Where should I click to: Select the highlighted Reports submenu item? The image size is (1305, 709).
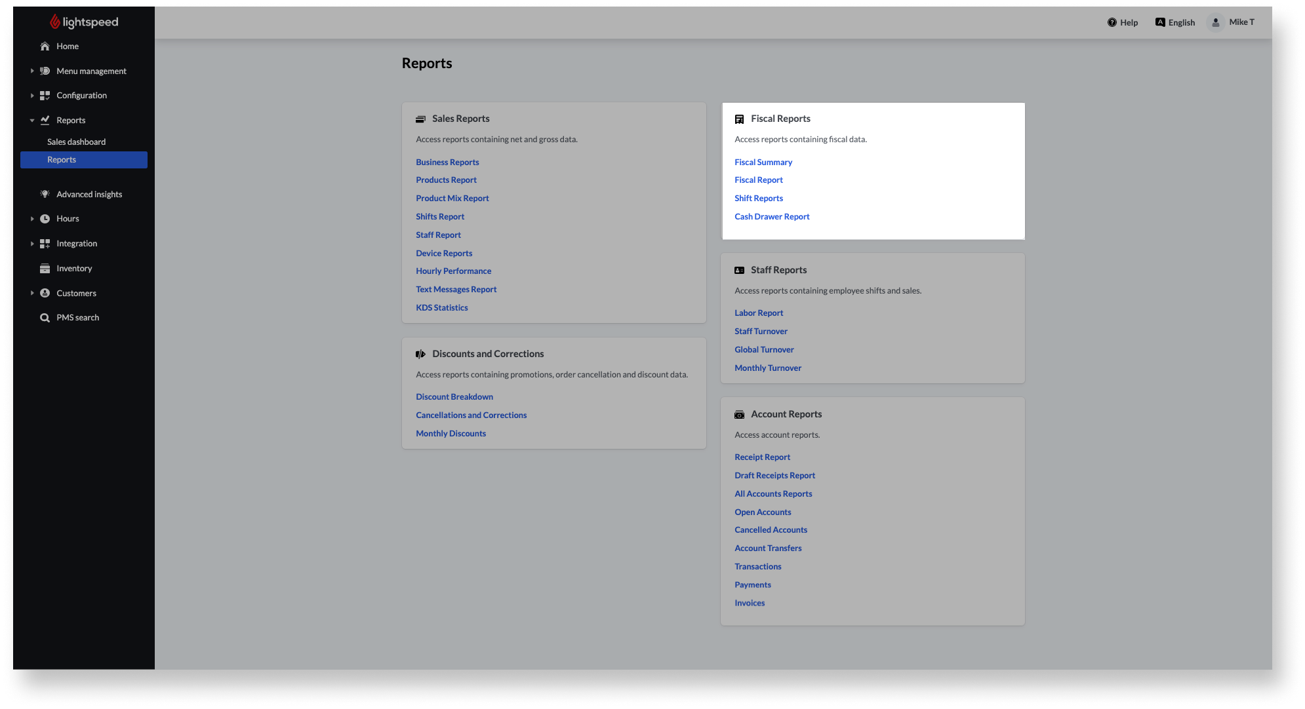pyautogui.click(x=84, y=160)
